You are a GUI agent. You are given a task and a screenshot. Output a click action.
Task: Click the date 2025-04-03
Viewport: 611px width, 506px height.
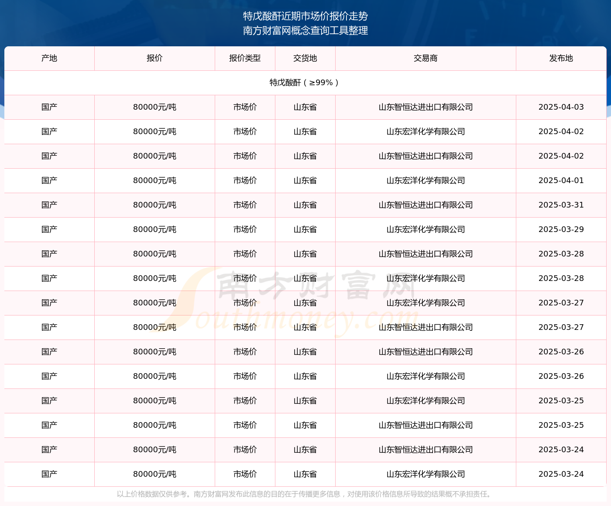click(561, 107)
